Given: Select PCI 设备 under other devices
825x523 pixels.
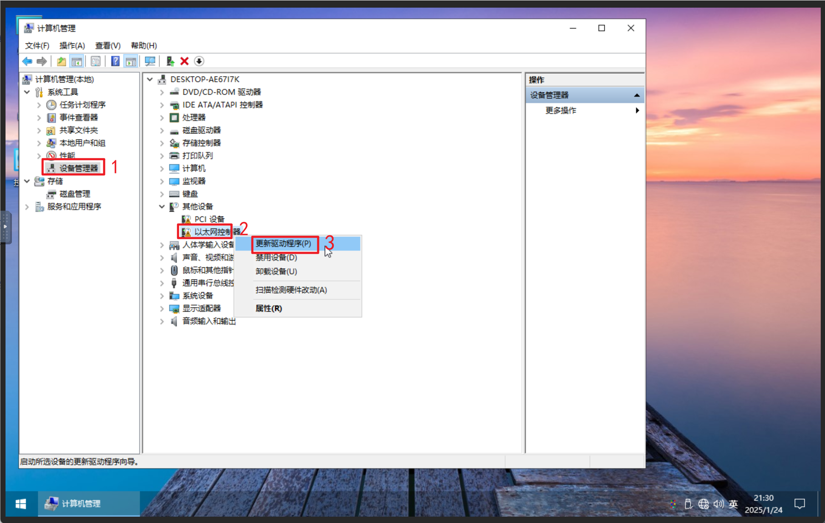Looking at the screenshot, I should point(209,219).
